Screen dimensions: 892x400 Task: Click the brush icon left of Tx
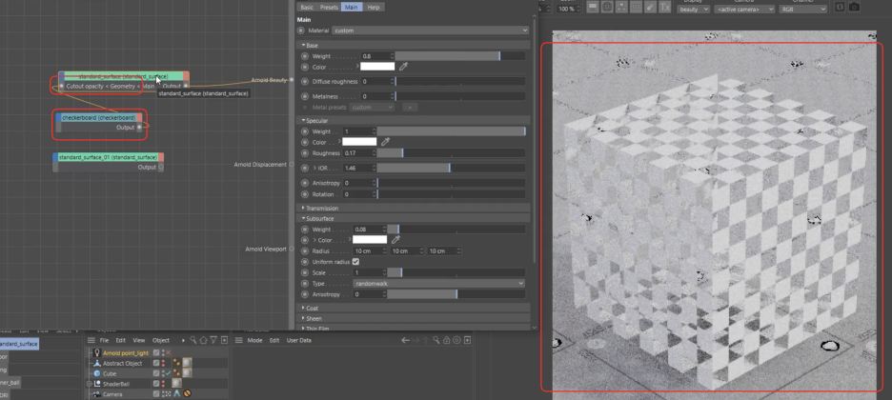(650, 8)
